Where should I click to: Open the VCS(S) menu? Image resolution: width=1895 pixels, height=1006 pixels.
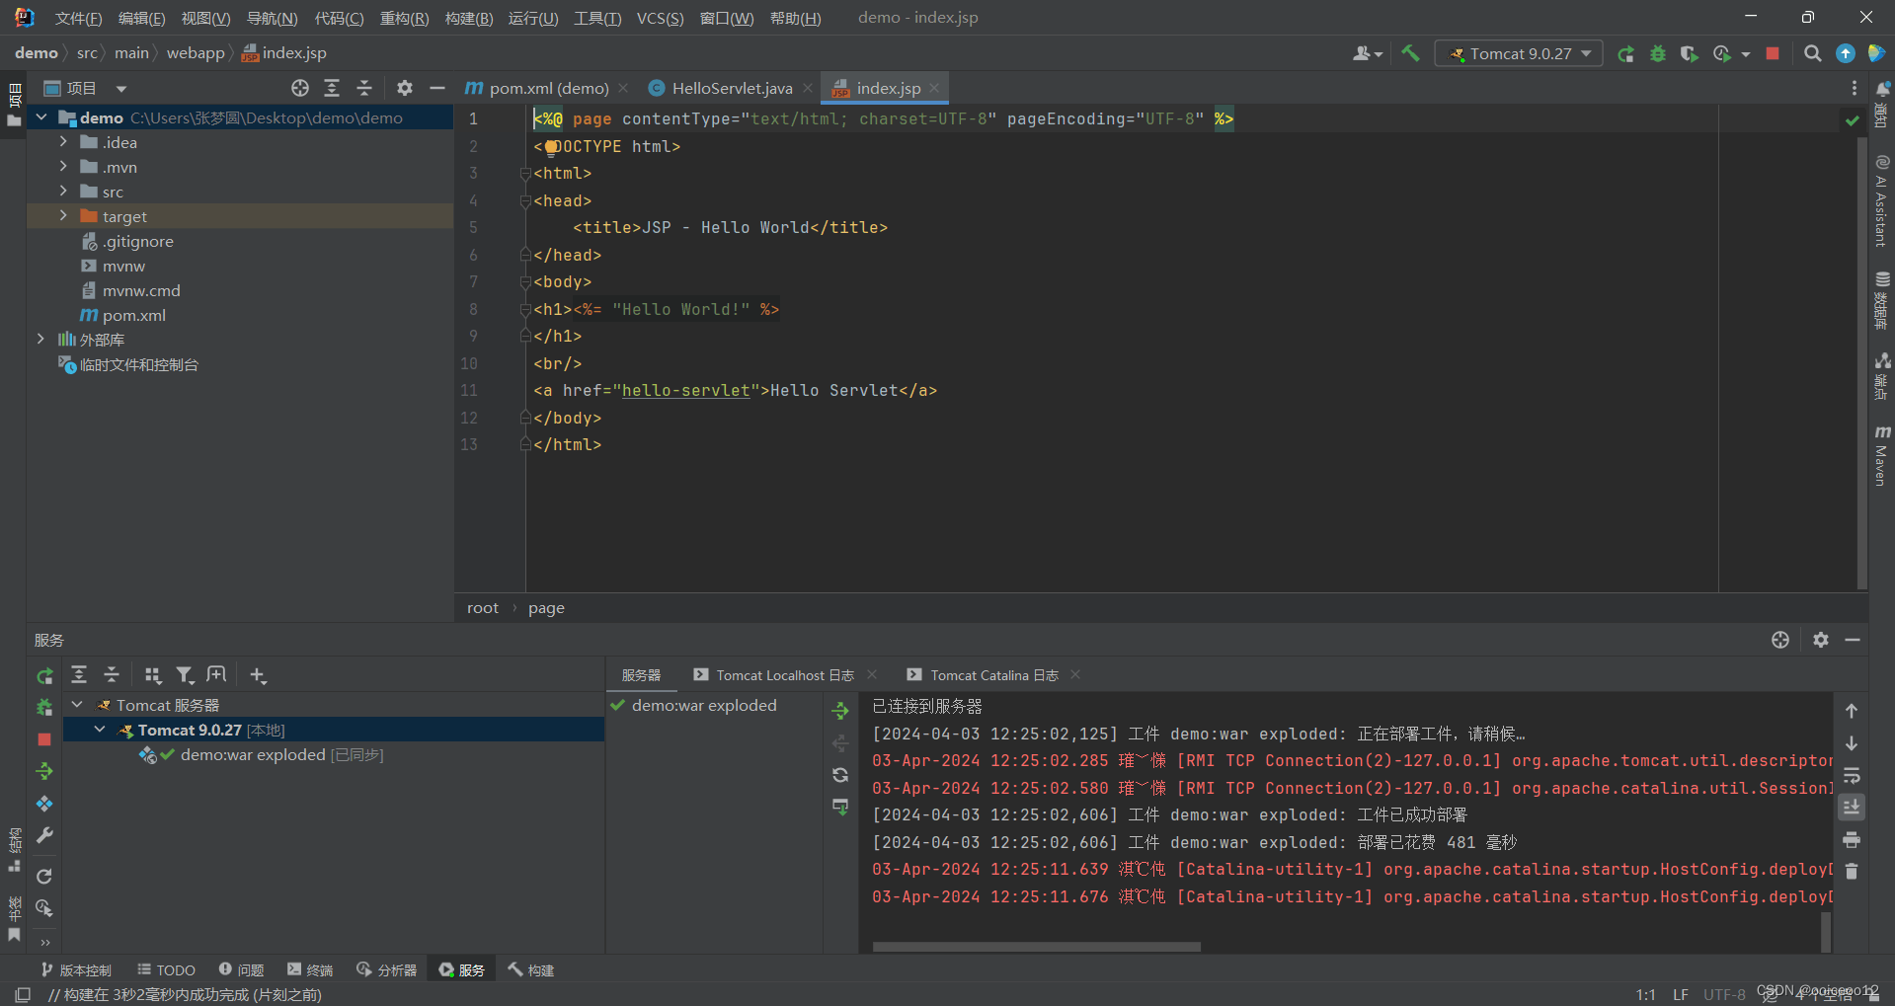[660, 18]
